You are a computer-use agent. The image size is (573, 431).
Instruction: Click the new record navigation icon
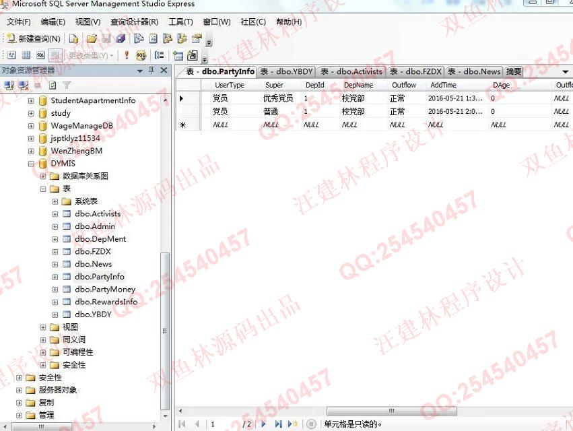(x=293, y=424)
